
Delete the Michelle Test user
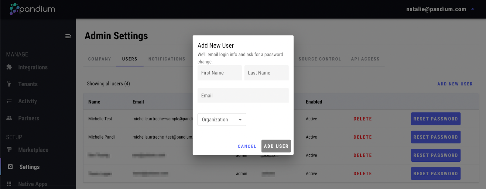(363, 119)
